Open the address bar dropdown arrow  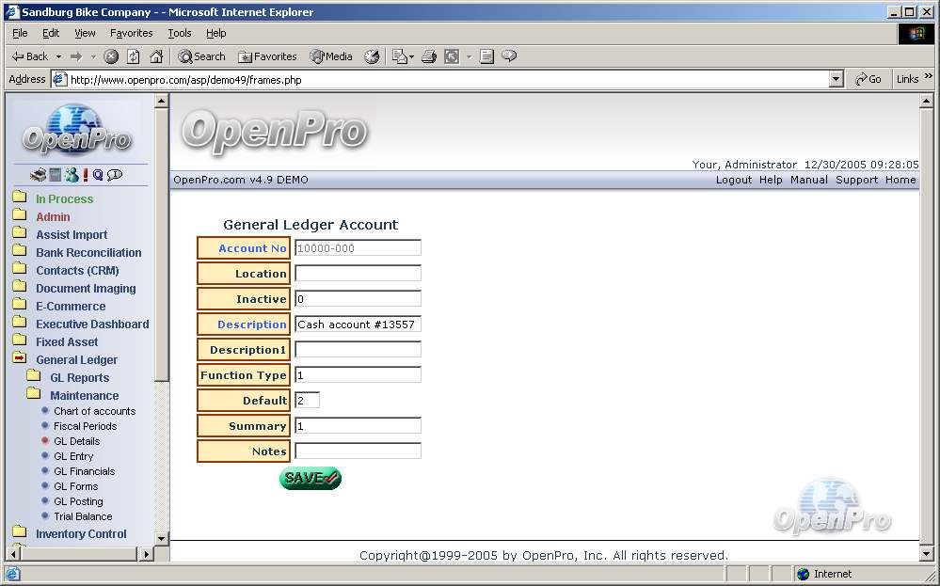tap(836, 80)
